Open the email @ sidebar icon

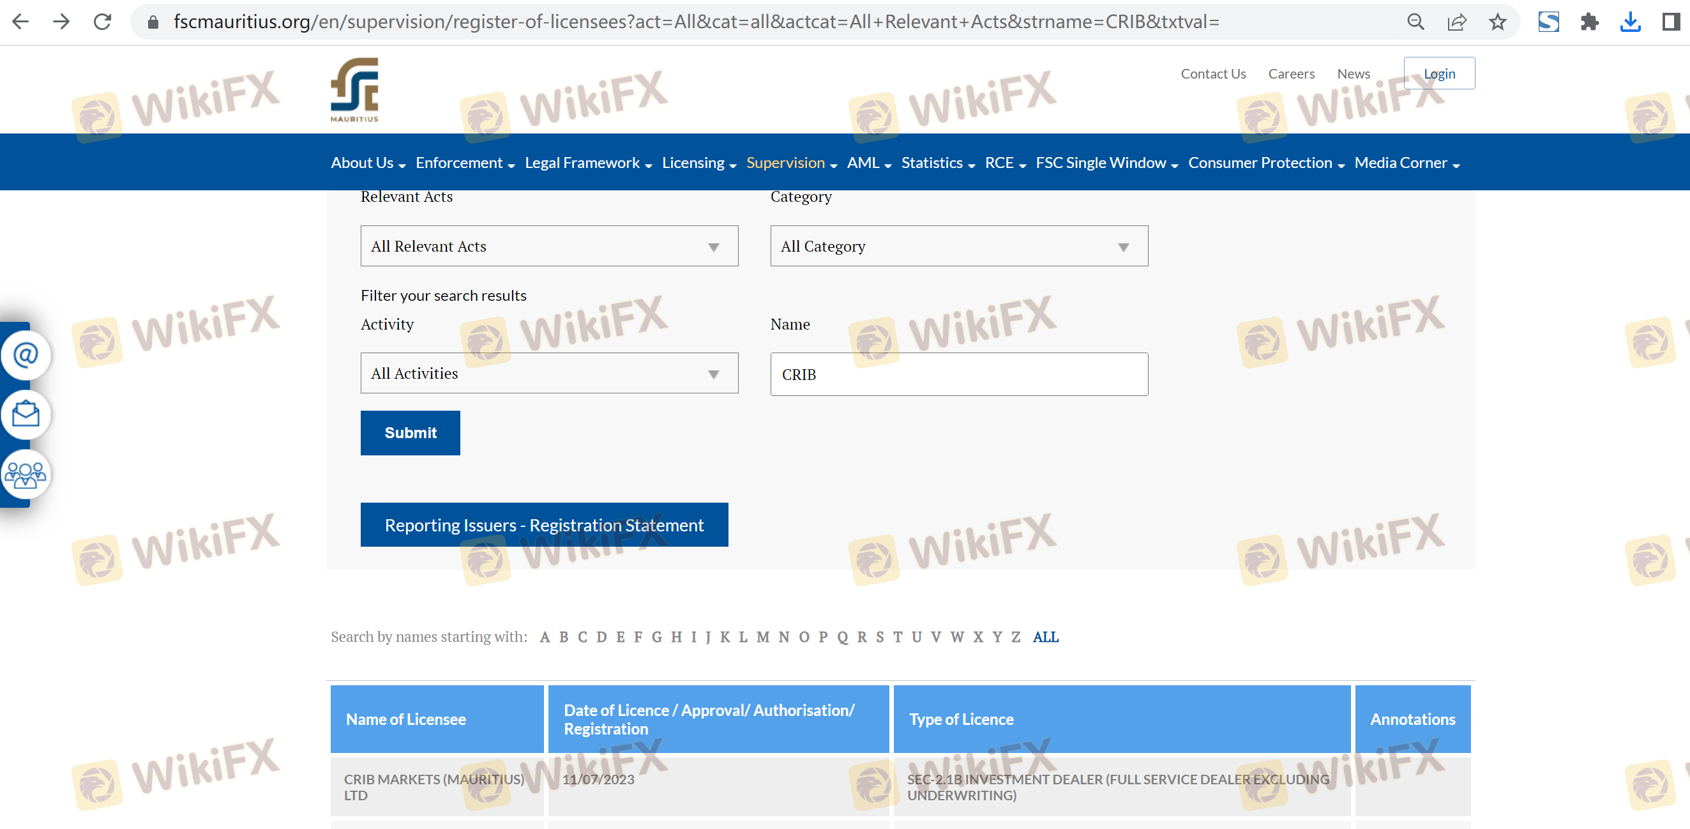click(x=26, y=355)
